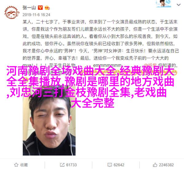
Task: Click the 62642 comment count
Action: coord(119,165)
